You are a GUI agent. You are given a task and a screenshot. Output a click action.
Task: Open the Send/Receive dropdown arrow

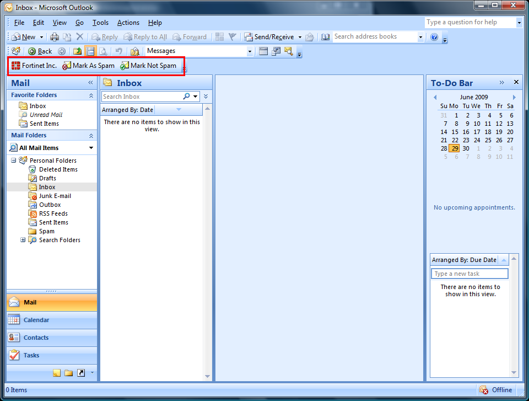point(300,37)
